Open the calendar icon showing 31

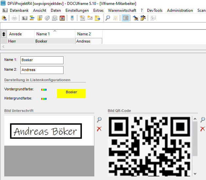coord(62,18)
